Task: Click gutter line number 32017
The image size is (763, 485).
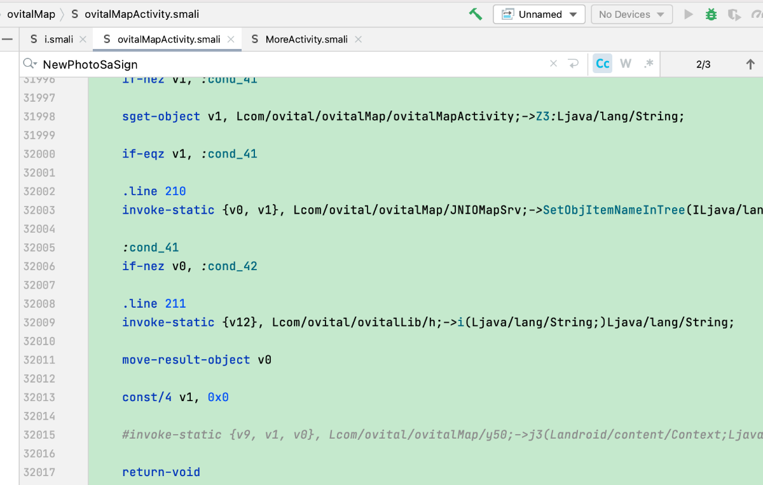Action: (39, 472)
